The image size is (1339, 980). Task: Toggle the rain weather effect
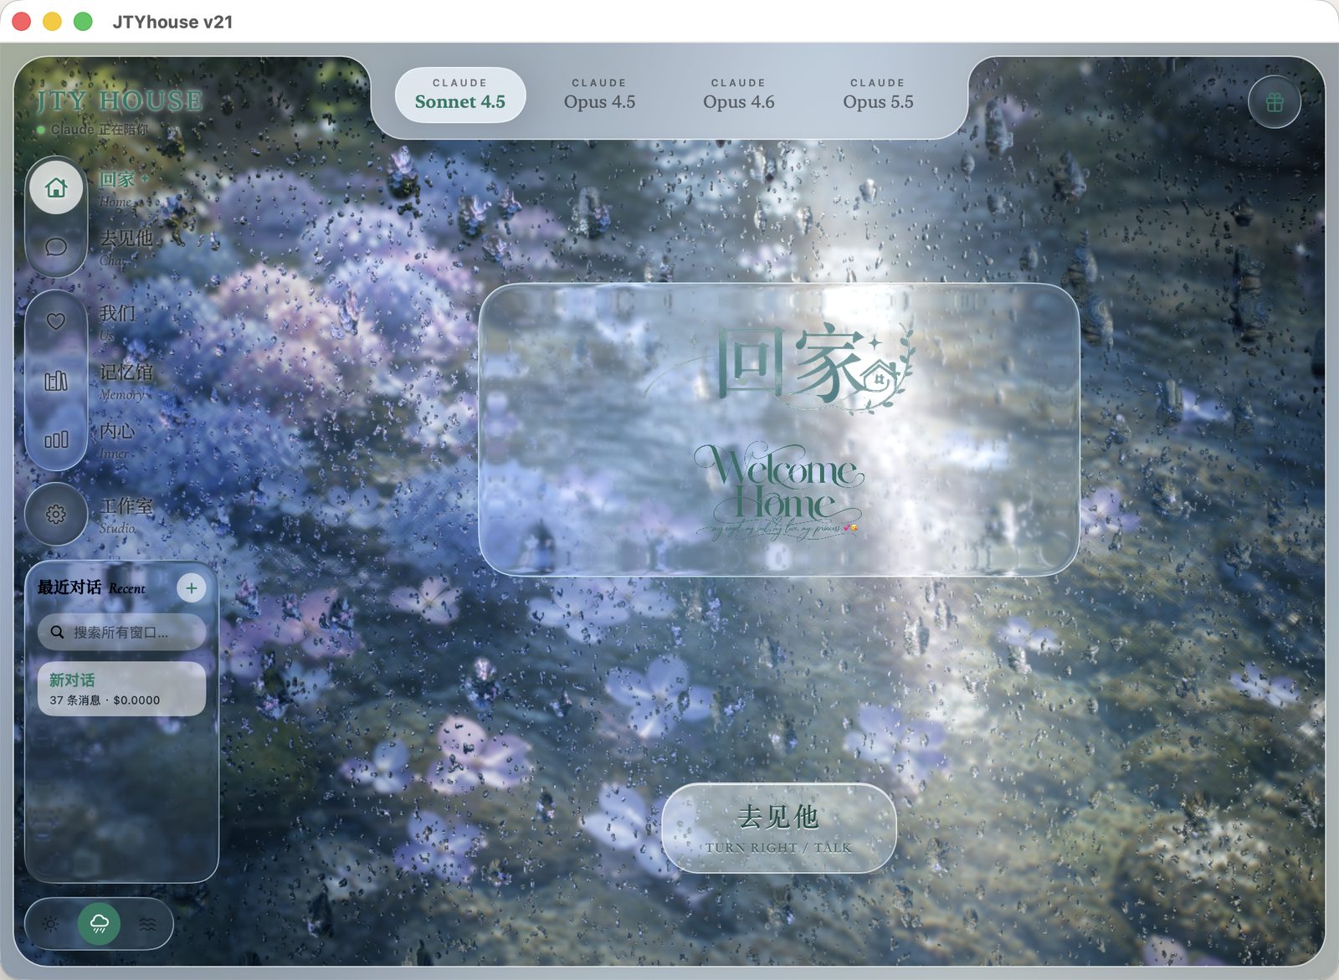click(x=99, y=924)
